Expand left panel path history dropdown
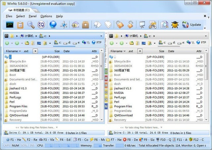The image size is (212, 150). tap(101, 36)
